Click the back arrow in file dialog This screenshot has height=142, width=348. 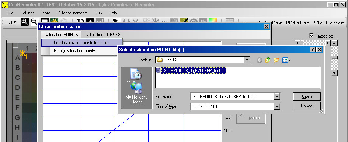click(259, 60)
